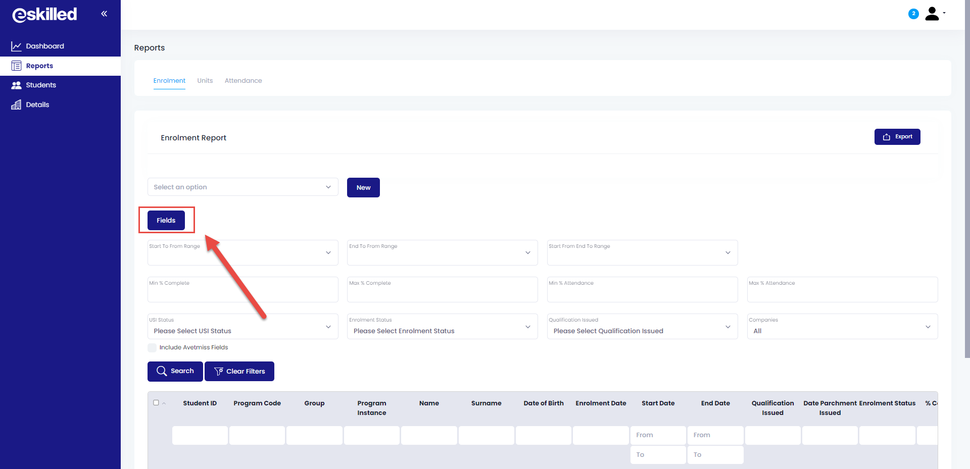This screenshot has height=469, width=970.
Task: Enable Include Avetmiss Fields checkbox
Action: click(x=152, y=348)
